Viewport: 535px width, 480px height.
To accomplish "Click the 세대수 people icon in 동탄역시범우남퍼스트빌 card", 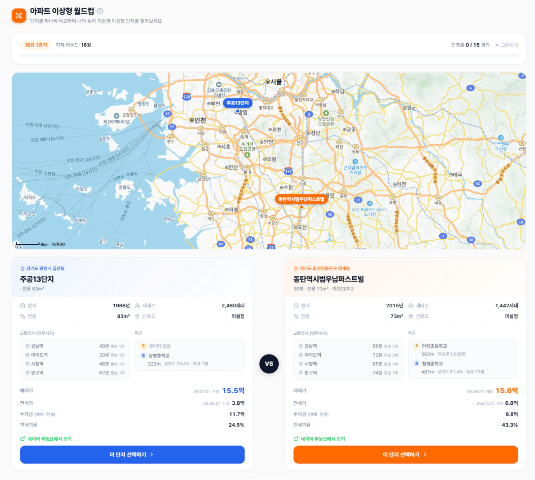I will point(411,306).
